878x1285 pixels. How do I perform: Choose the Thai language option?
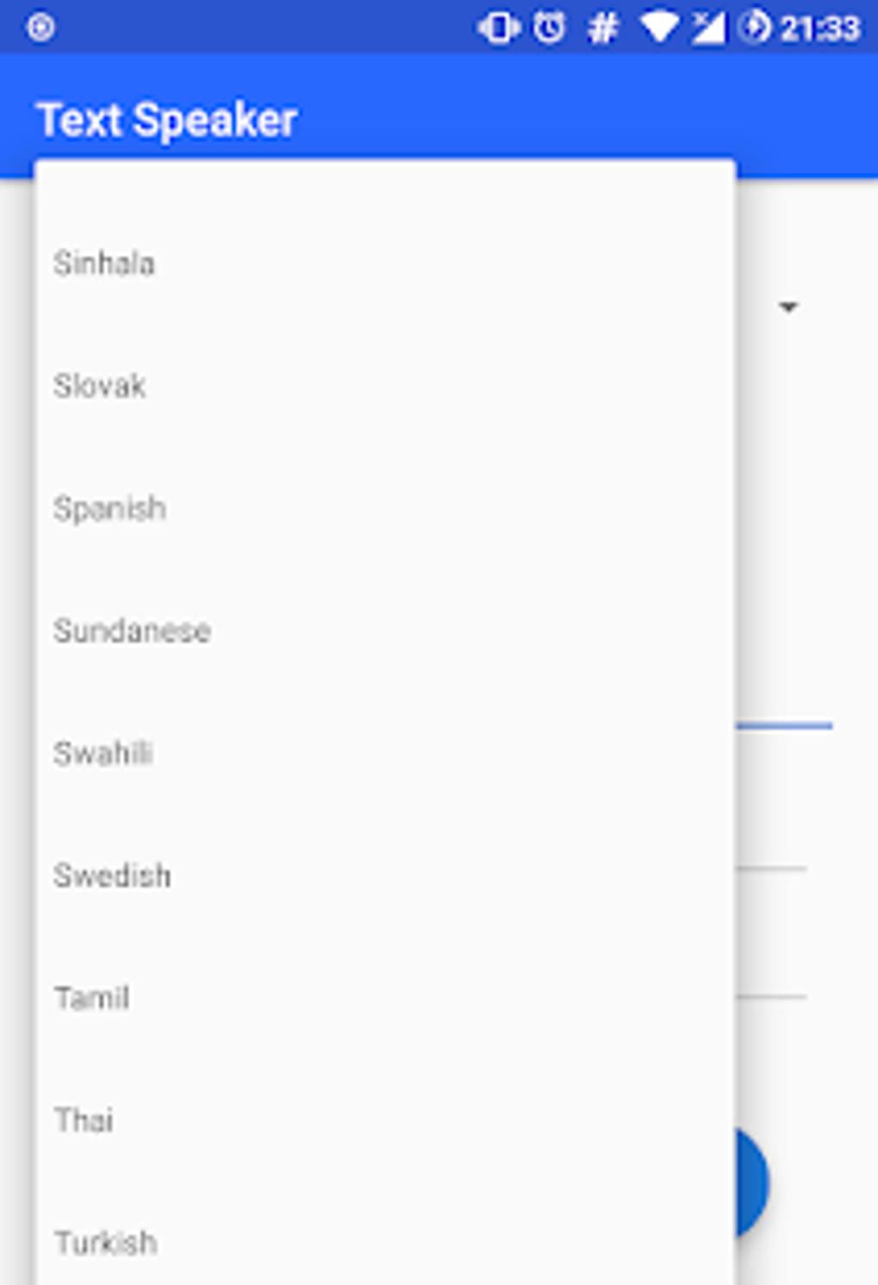click(x=84, y=1120)
